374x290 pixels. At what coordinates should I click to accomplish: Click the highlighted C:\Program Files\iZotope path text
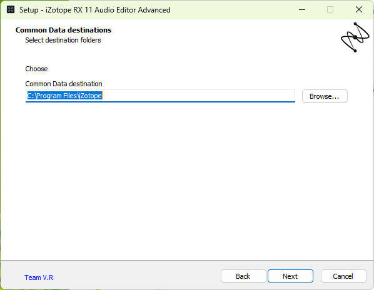pos(64,96)
